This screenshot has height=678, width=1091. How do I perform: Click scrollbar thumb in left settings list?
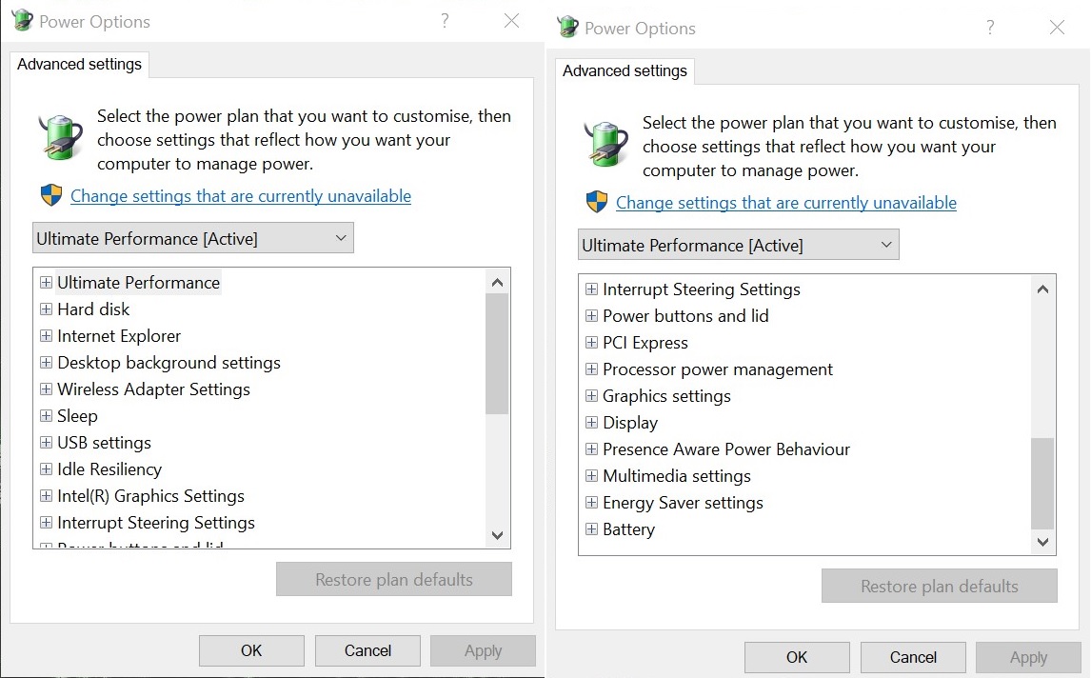click(x=497, y=353)
